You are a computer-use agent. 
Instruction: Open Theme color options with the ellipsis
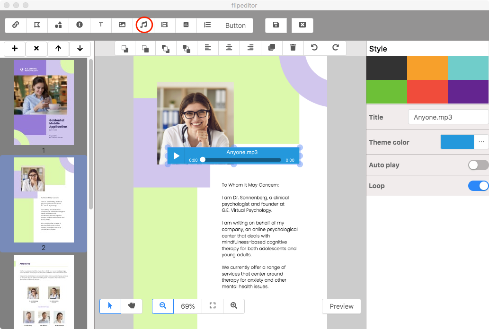tap(481, 142)
